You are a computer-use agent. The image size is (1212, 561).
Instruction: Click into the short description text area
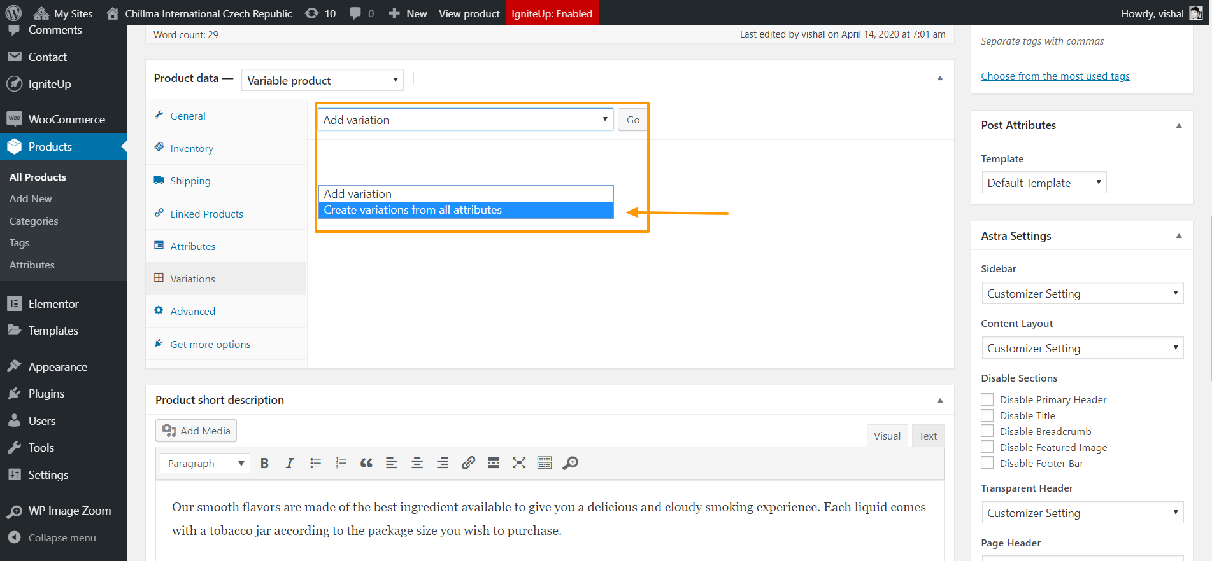pos(549,519)
